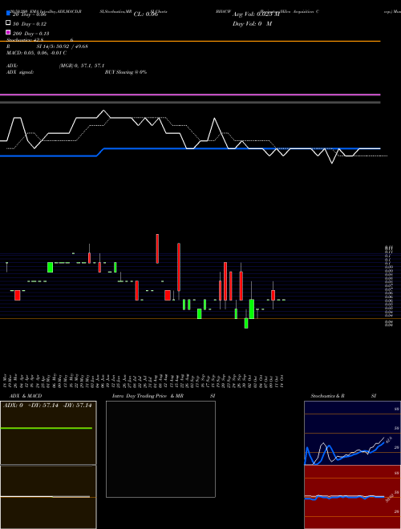Click the 'Avg Vol: 0.023 M' value
The image size is (401, 529).
click(x=256, y=14)
